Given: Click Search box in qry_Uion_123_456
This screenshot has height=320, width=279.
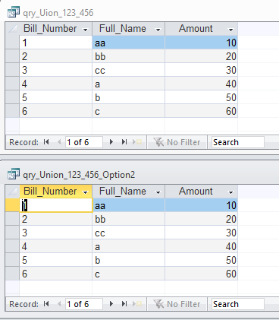Looking at the screenshot, I should point(238,142).
